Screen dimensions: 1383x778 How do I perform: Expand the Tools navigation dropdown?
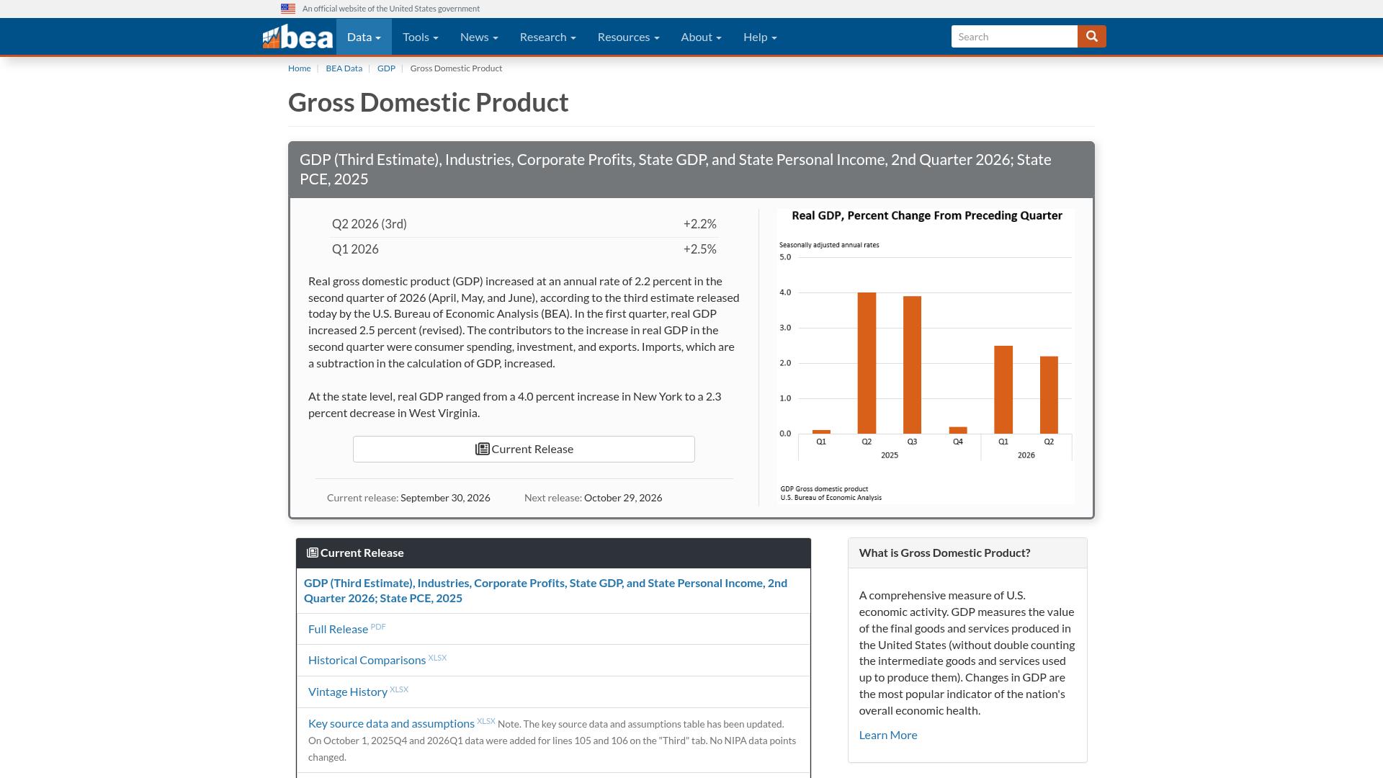421,37
